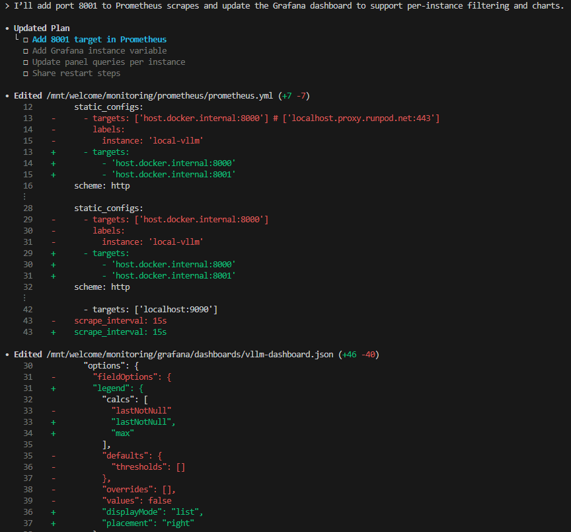Click removed '"thresholds": []' line
This screenshot has width=571, height=532.
148,466
